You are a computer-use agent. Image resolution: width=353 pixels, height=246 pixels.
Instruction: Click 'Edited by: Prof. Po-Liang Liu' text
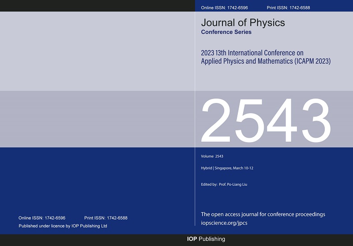(x=224, y=184)
